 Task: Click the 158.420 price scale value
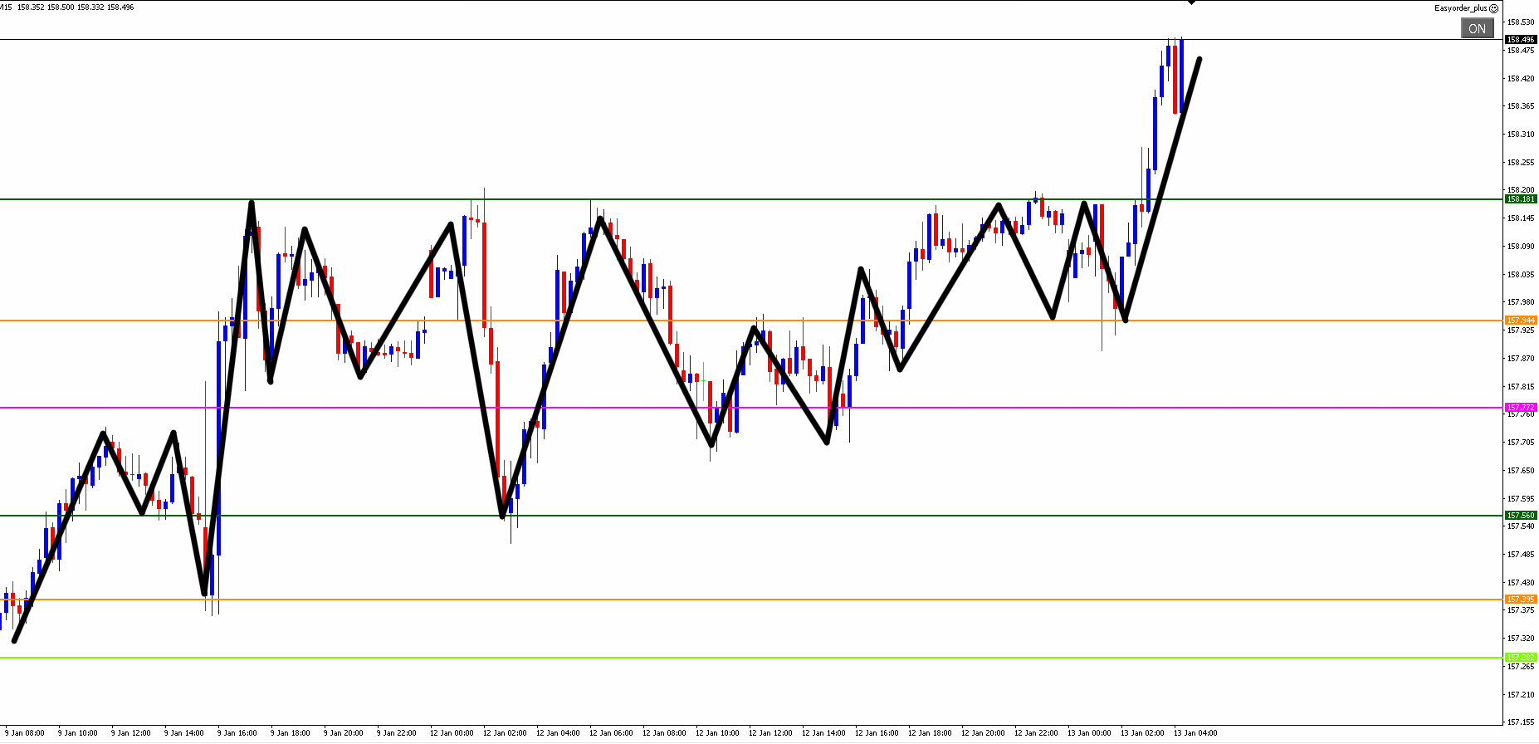click(1521, 79)
